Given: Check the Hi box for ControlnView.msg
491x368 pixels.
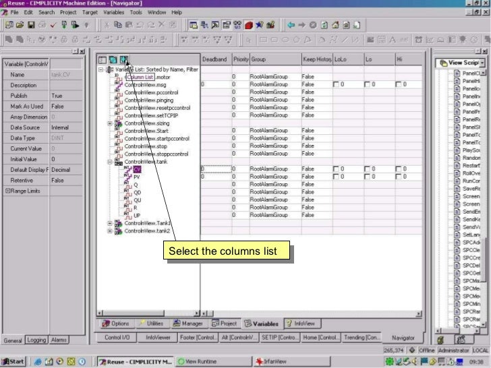Looking at the screenshot, I should [x=399, y=84].
